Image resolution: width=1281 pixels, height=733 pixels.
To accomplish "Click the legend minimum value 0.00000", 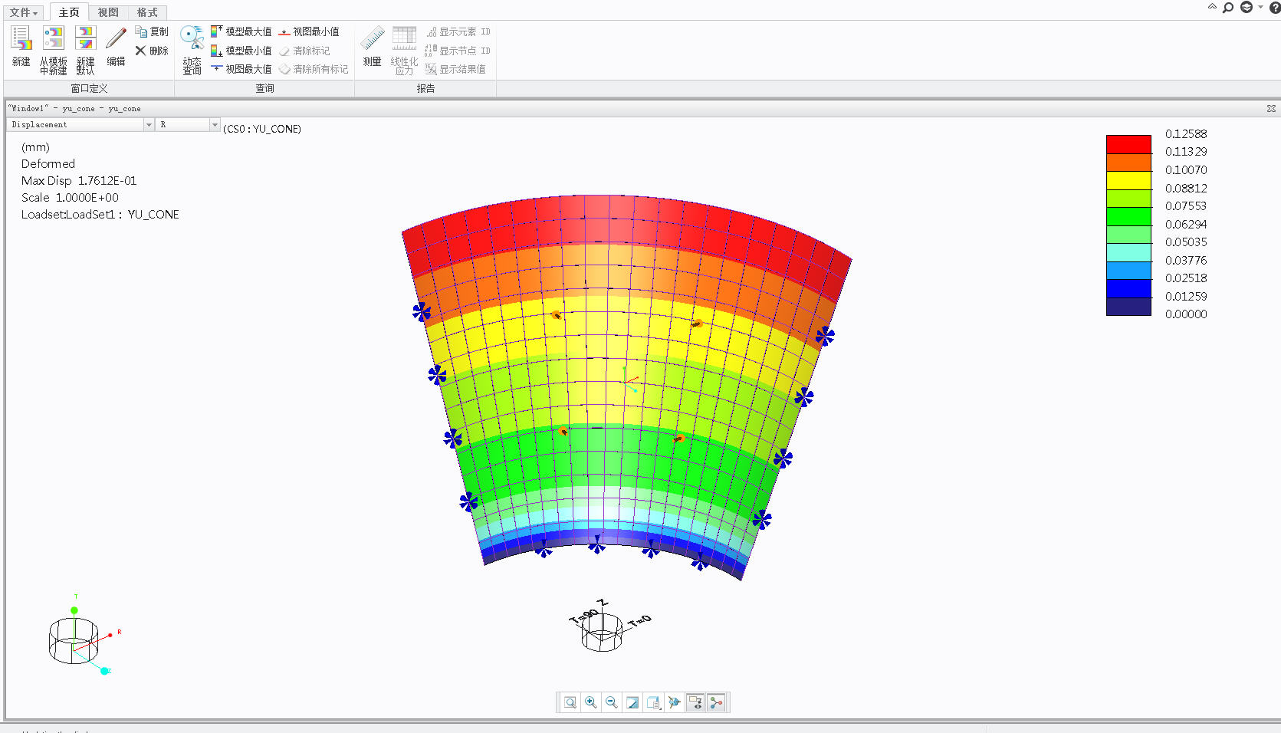I will pyautogui.click(x=1186, y=314).
